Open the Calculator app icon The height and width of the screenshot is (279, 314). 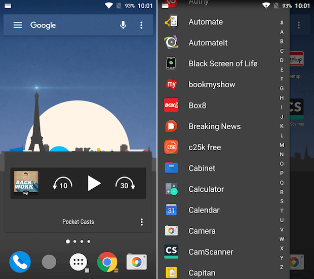(171, 189)
